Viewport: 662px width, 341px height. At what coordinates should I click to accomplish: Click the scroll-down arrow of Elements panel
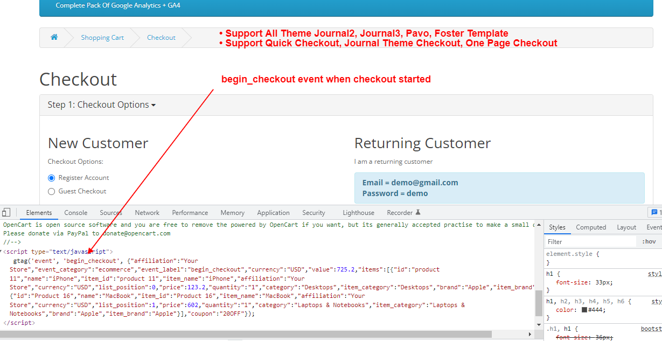pos(539,326)
